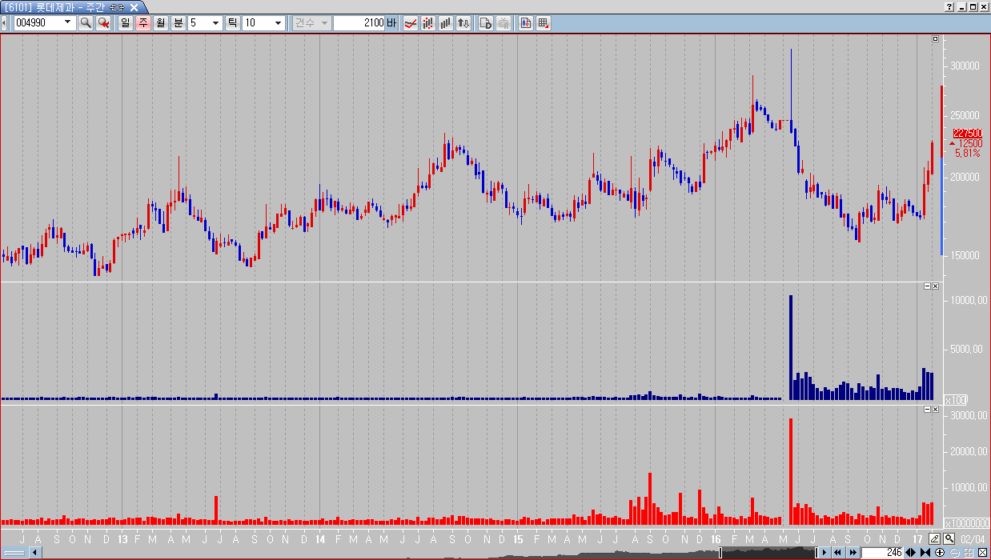Switch chart to daily period (일)
Image resolution: width=991 pixels, height=560 pixels.
click(126, 23)
